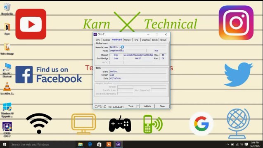This screenshot has width=263, height=148.
Task: Open the folder icon above the VLC desktop file
Action: 7,49
